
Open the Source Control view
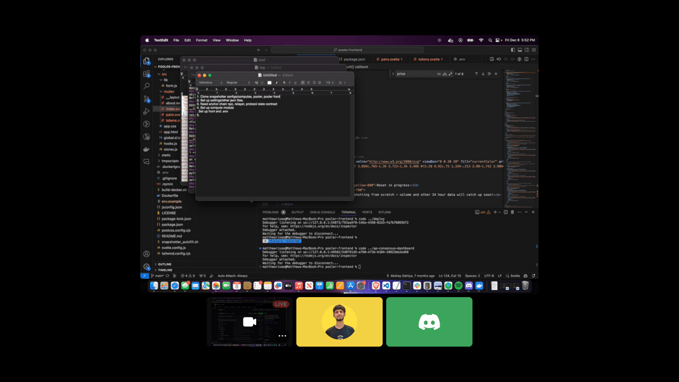146,99
